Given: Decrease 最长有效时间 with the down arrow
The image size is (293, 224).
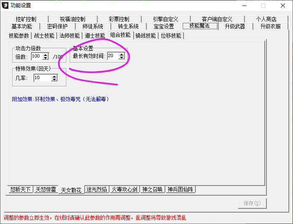Looking at the screenshot, I should 122,58.
